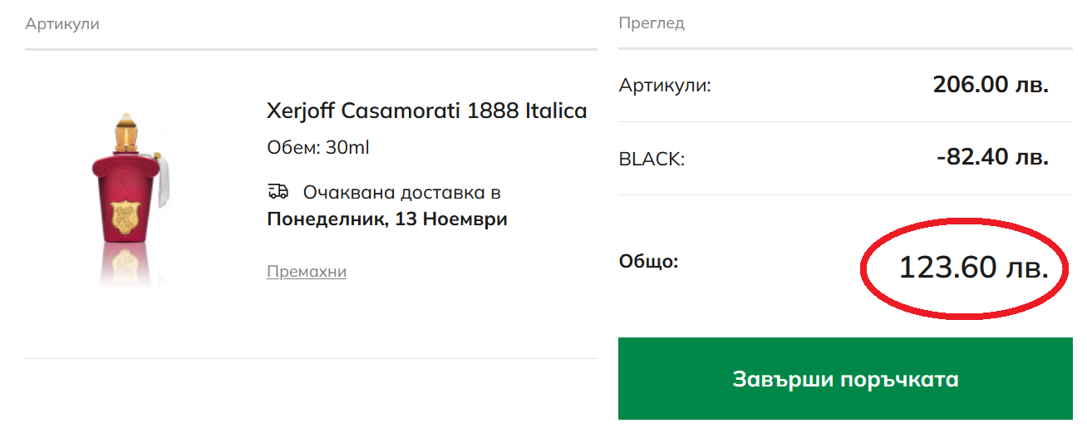Click the Преглед section heading
The image size is (1087, 438).
(x=652, y=23)
